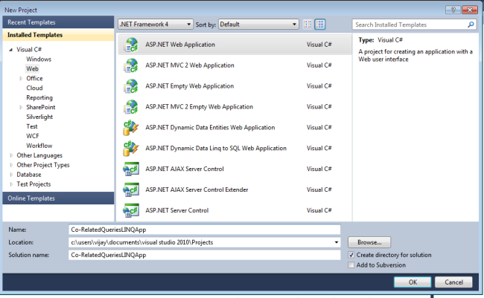
Task: Select the Test category under Visual C#
Action: coord(32,126)
